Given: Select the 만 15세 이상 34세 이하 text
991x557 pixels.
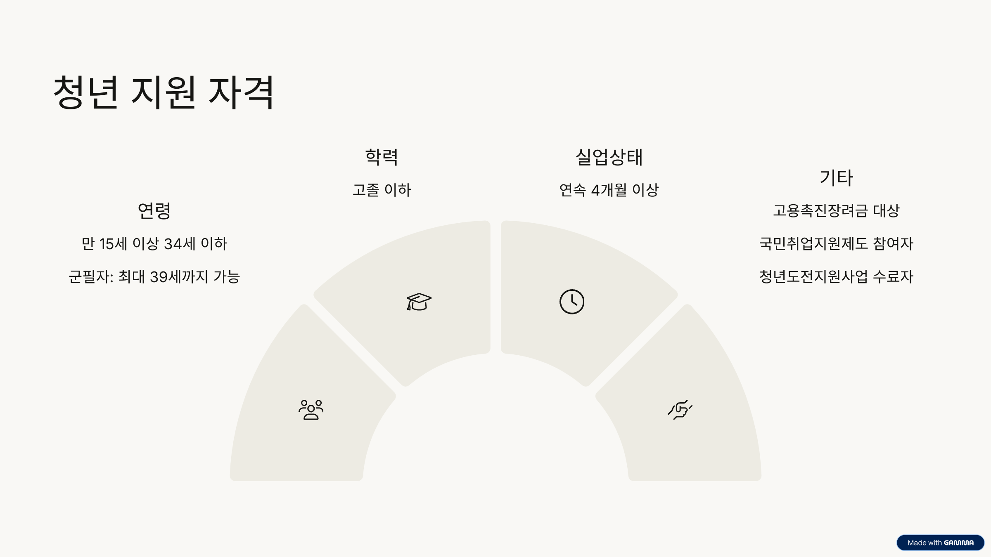Looking at the screenshot, I should [x=154, y=243].
